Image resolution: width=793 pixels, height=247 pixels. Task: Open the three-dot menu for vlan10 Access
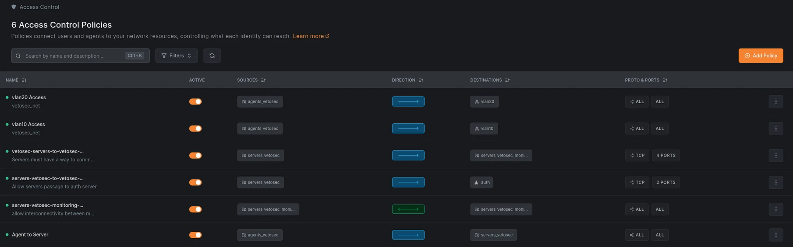[x=776, y=129]
